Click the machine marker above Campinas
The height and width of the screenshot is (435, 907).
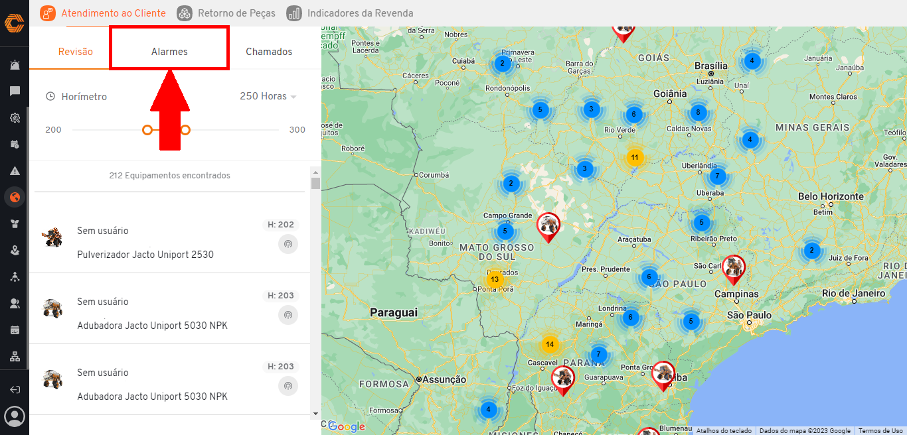(734, 269)
